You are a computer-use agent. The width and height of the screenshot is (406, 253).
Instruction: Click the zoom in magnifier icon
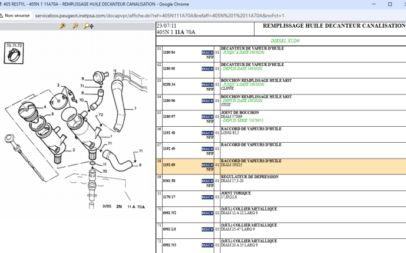pyautogui.click(x=62, y=27)
